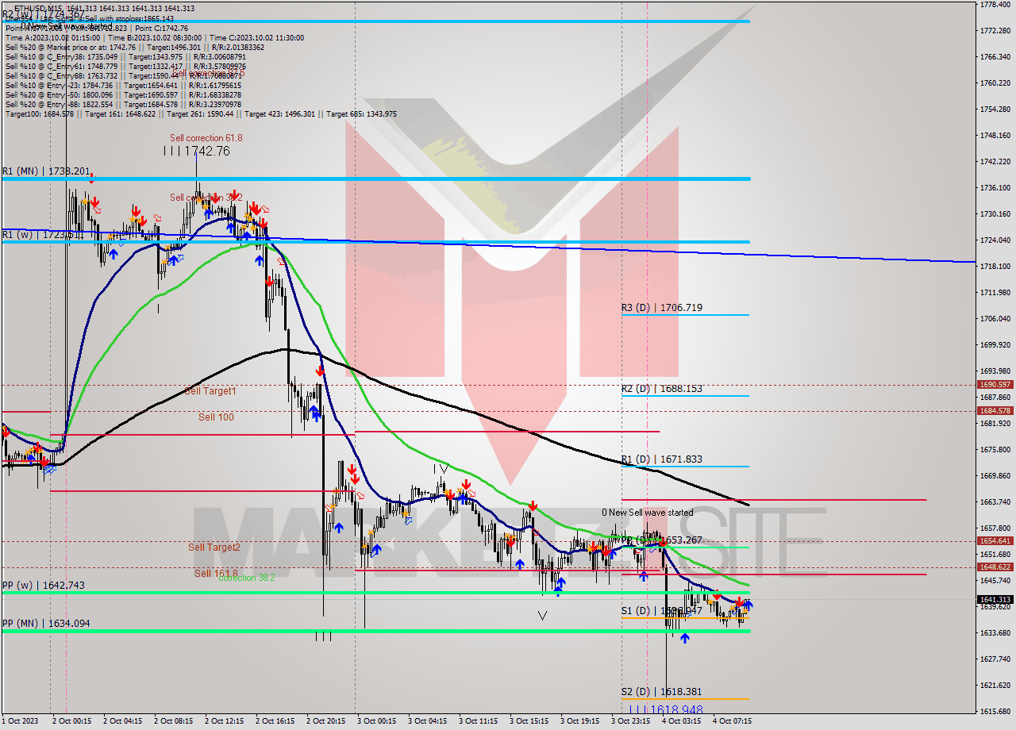Select the 'S2 (D) | 1618.381' support label
The image size is (1016, 730).
coord(662,691)
